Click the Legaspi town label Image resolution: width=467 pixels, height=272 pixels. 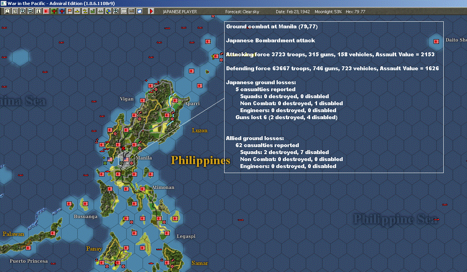coord(186,236)
